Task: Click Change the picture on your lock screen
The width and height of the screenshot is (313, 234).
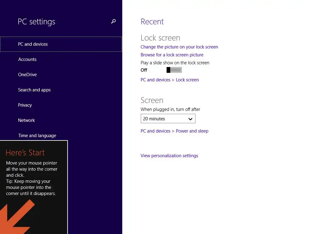Action: point(179,47)
